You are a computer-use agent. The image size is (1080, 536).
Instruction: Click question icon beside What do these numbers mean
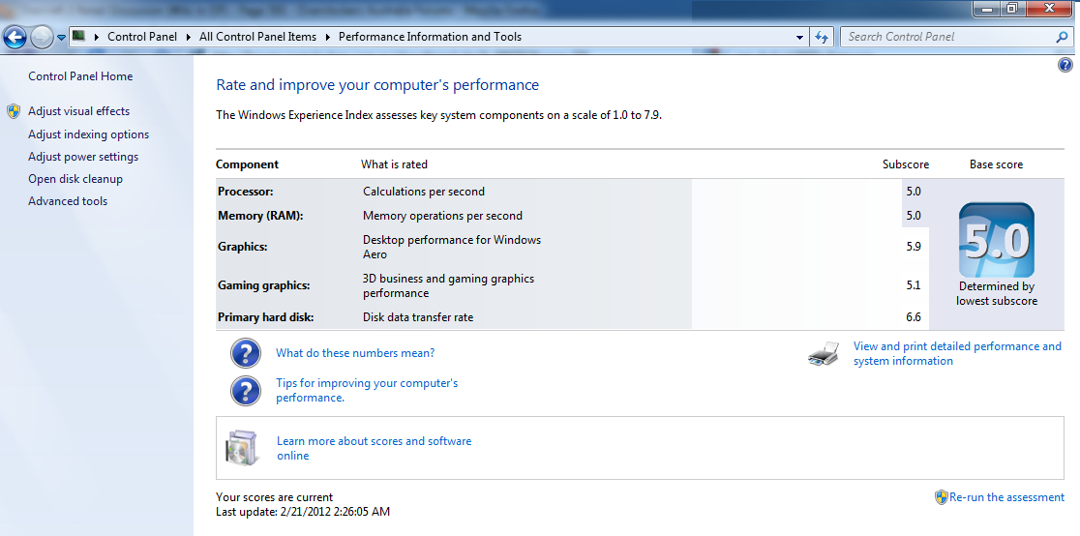245,353
